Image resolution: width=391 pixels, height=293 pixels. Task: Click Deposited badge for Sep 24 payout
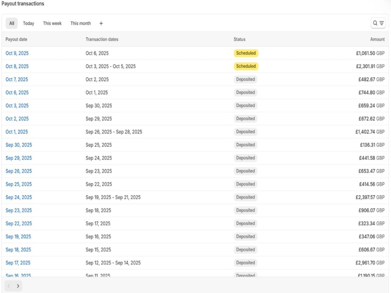pyautogui.click(x=246, y=197)
